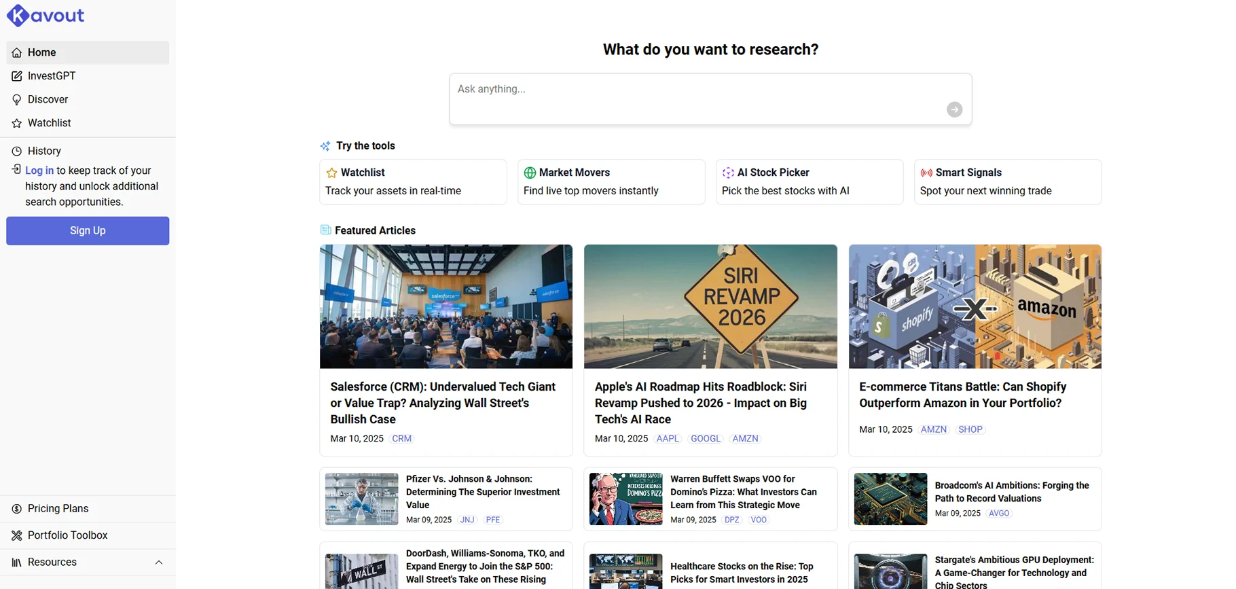Open the Healthcare Stocks on the Rise headline
Viewport: 1236px width, 589px height.
[x=742, y=573]
